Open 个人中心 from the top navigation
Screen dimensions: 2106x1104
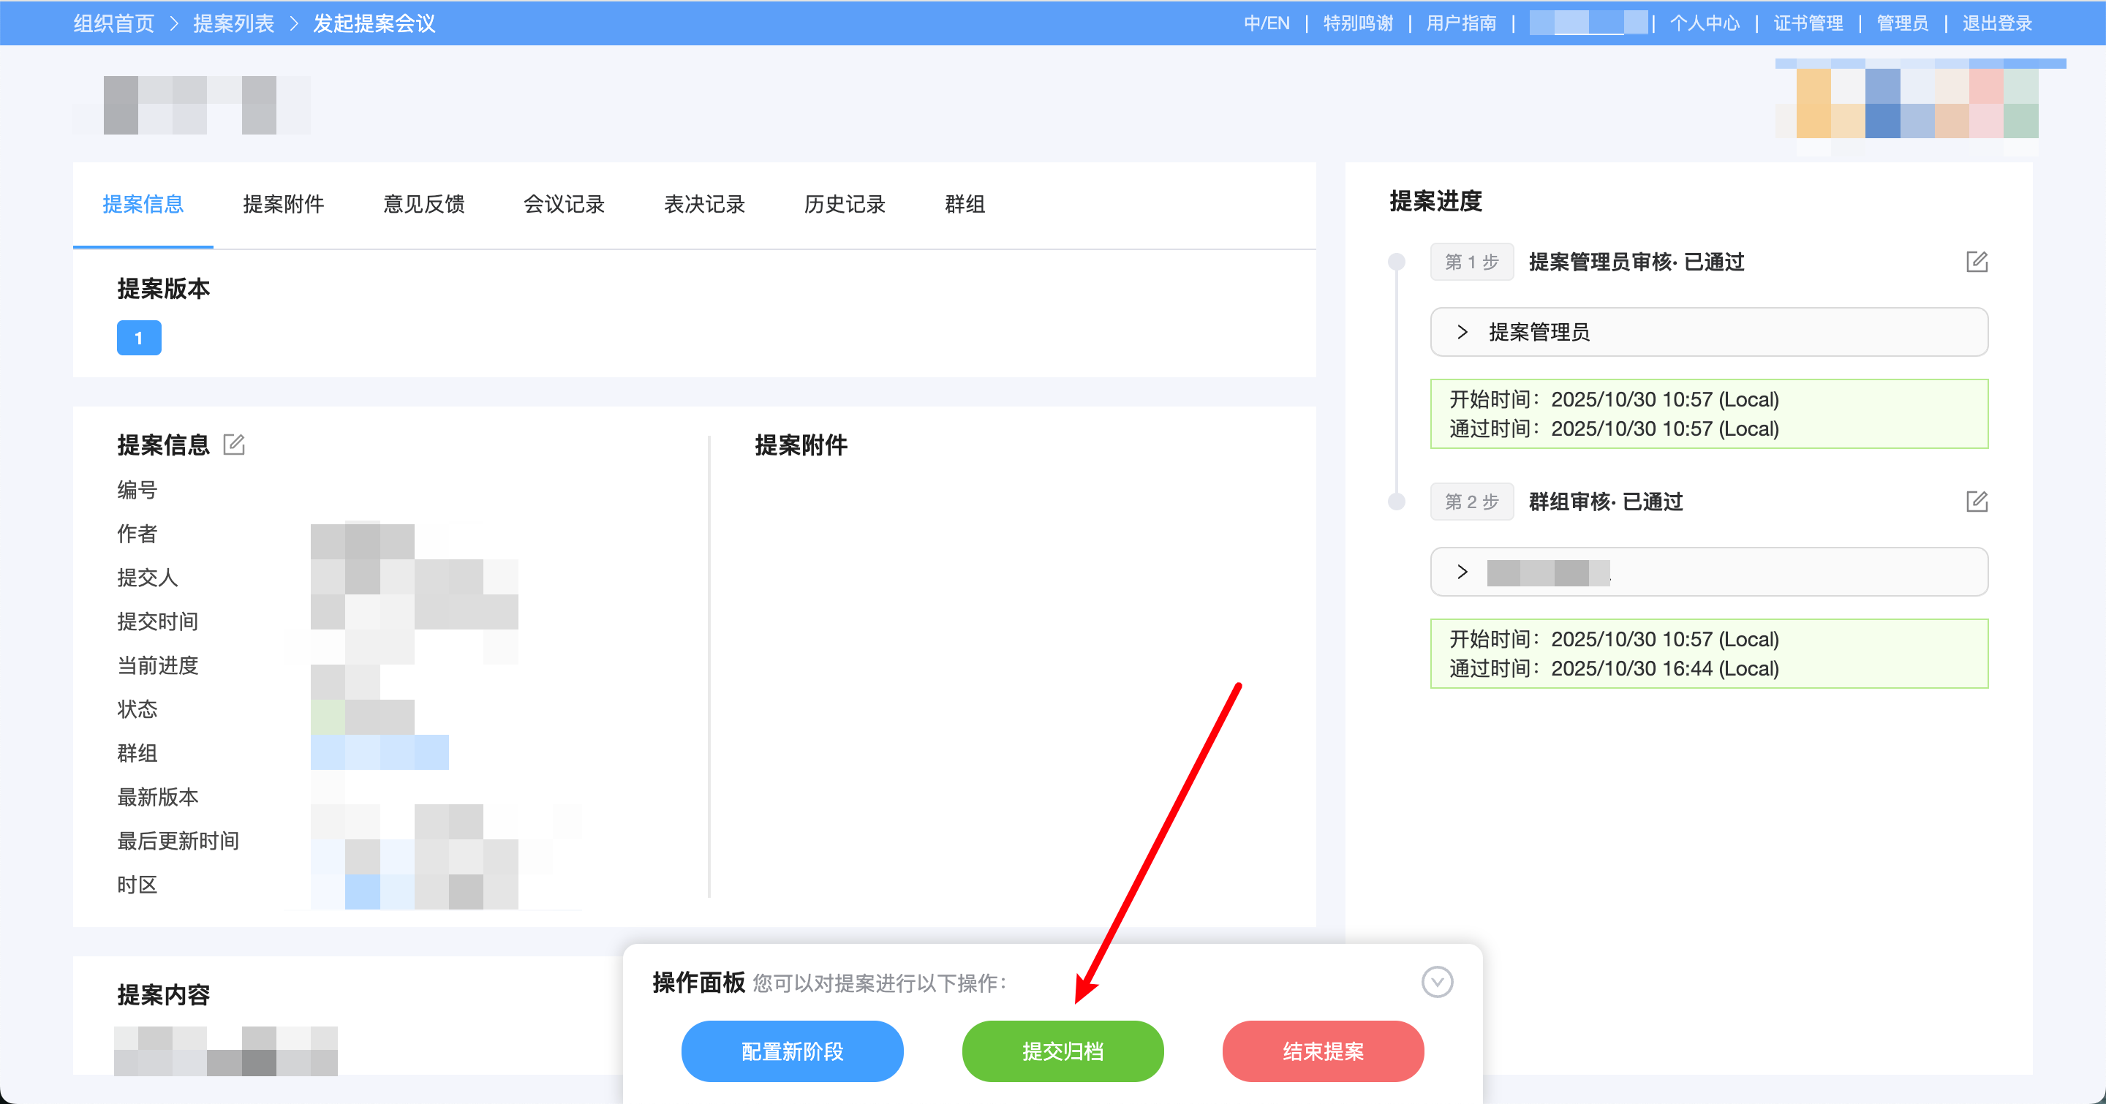(1705, 23)
